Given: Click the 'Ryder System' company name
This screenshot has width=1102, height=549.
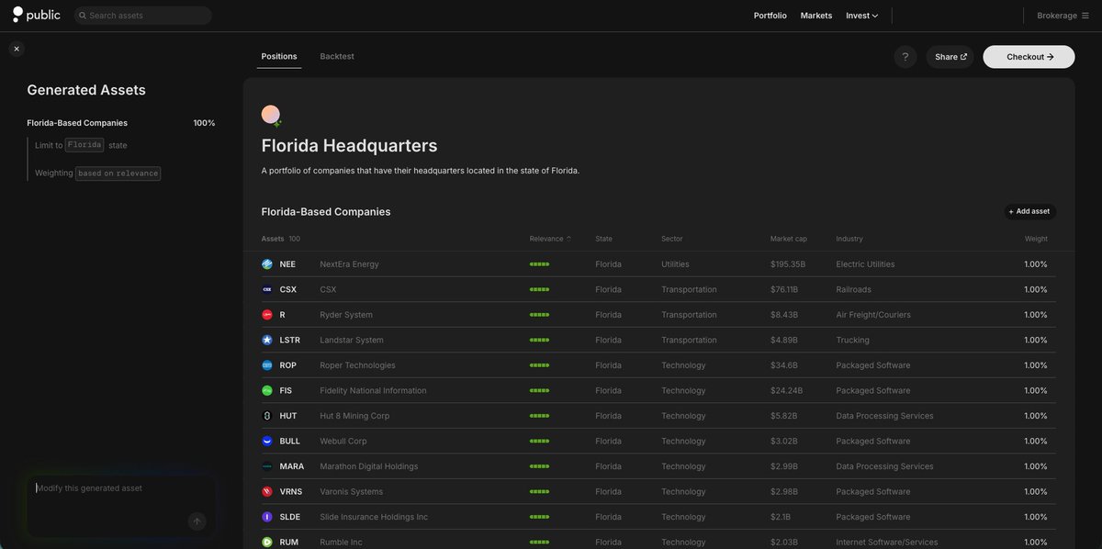Looking at the screenshot, I should [346, 315].
